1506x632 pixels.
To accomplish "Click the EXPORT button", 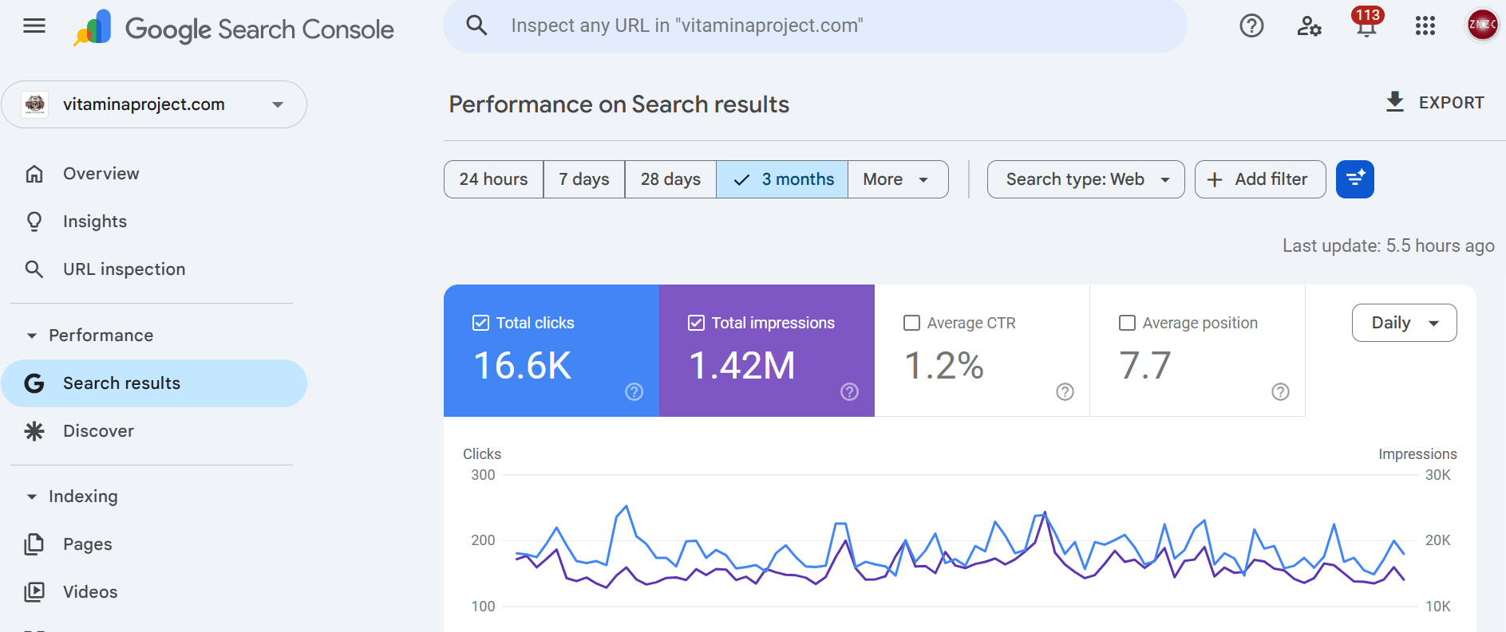I will click(1434, 103).
